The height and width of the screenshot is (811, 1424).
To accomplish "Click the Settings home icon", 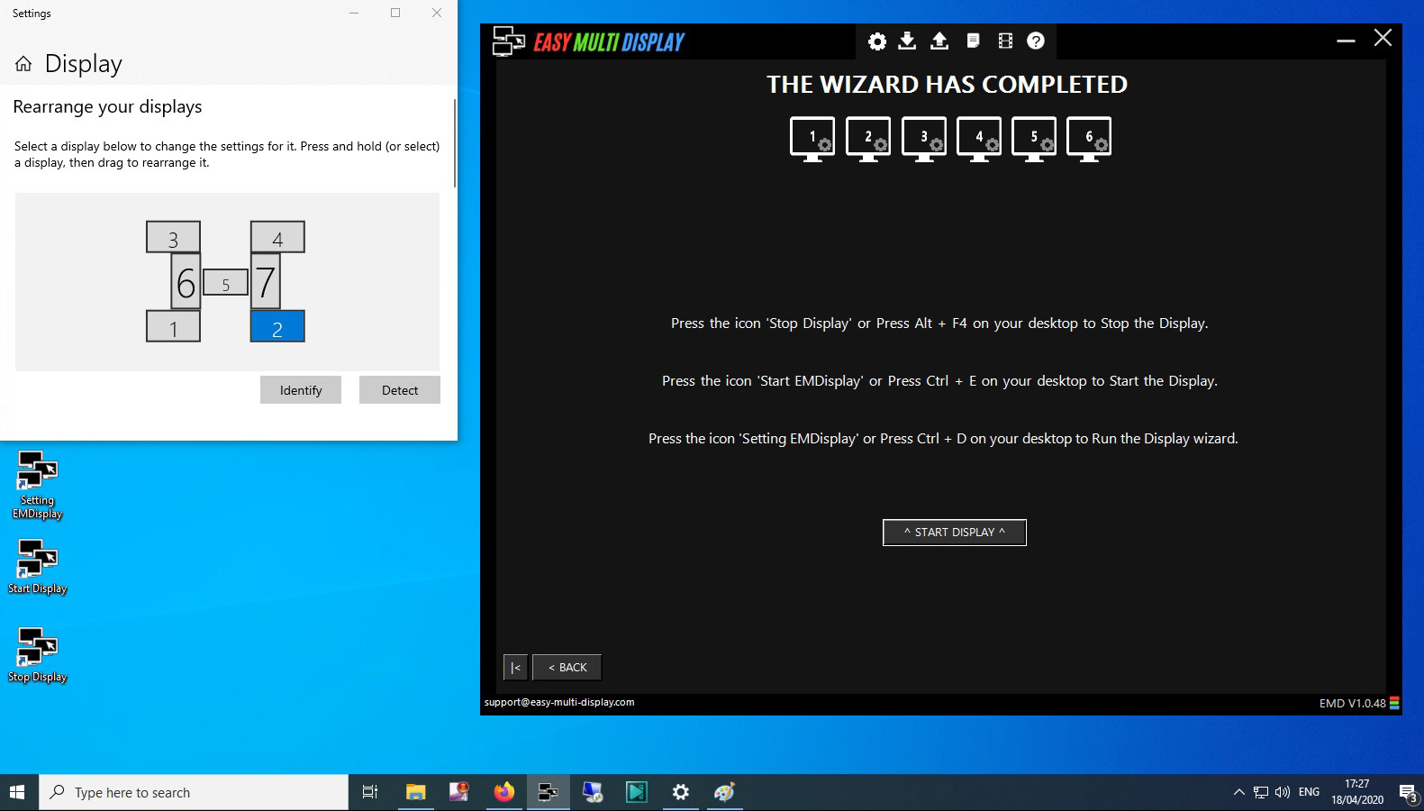I will click(x=23, y=64).
